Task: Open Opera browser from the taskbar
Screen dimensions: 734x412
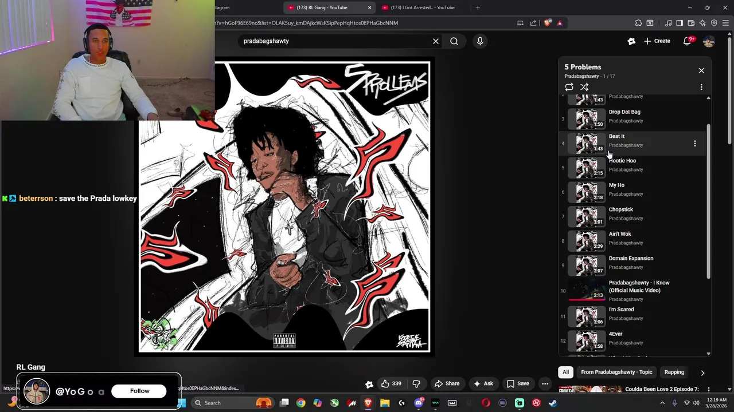Action: pyautogui.click(x=486, y=403)
